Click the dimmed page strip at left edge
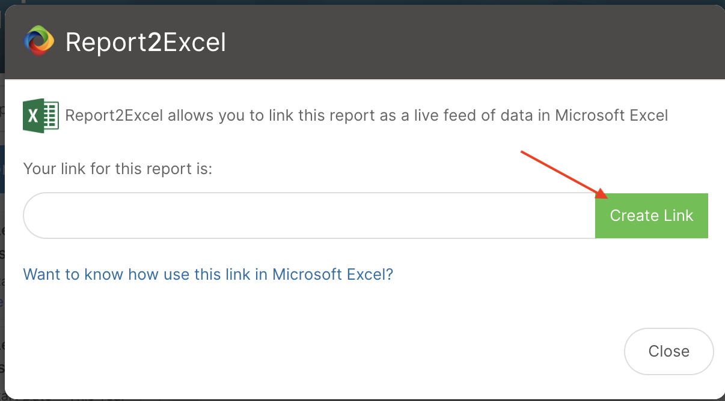Image resolution: width=725 pixels, height=401 pixels. (x=2, y=240)
